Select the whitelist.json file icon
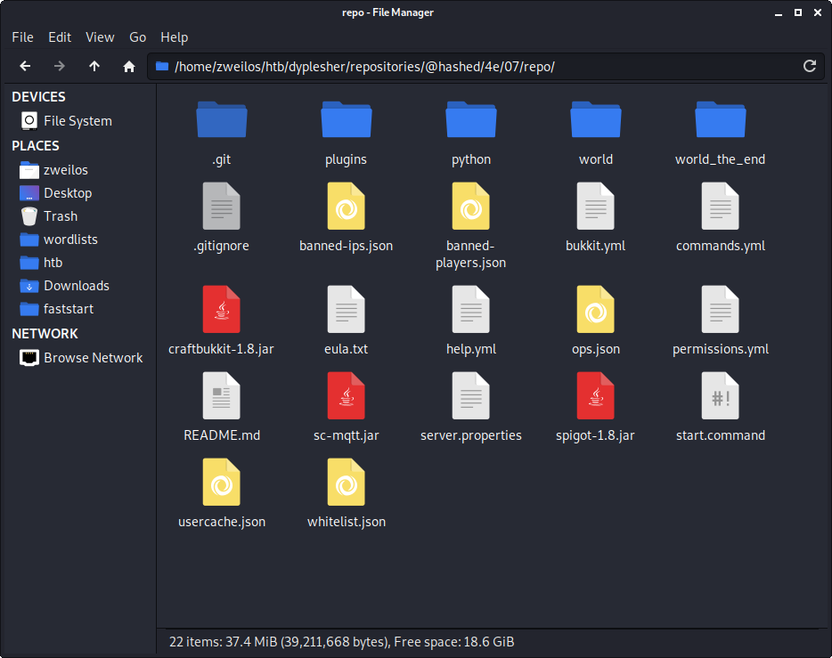This screenshot has width=832, height=658. (x=347, y=483)
